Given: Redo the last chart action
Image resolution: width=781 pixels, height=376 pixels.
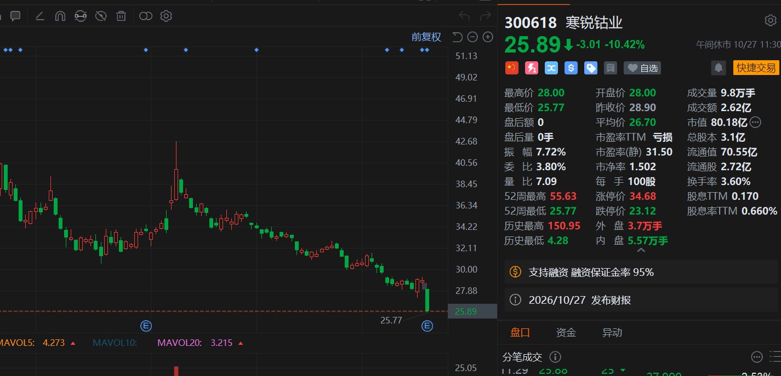Looking at the screenshot, I should coord(485,16).
